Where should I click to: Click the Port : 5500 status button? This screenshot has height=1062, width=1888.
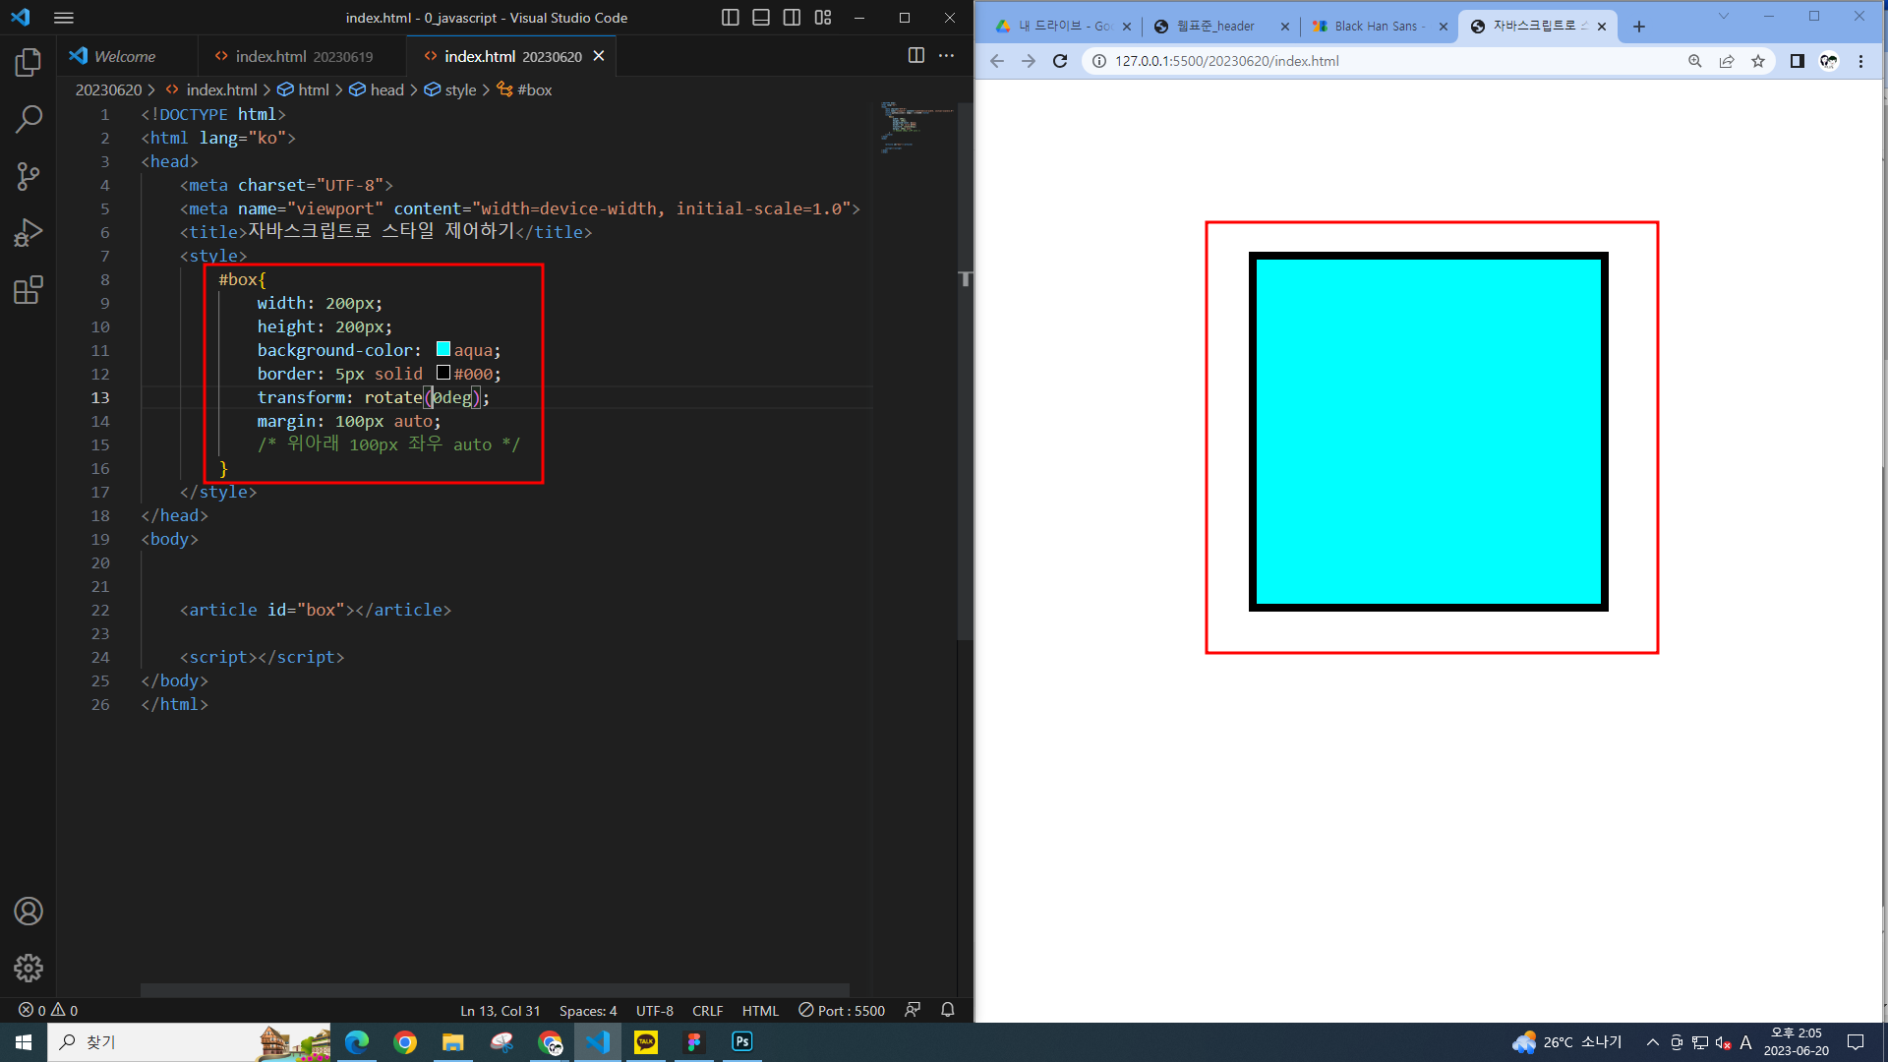click(x=842, y=1010)
